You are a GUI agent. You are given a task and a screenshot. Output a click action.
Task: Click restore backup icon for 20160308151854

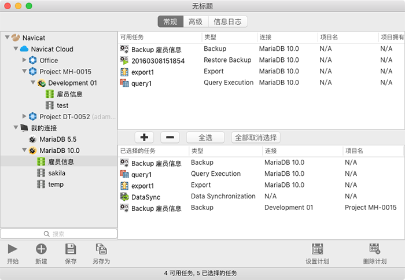click(124, 61)
